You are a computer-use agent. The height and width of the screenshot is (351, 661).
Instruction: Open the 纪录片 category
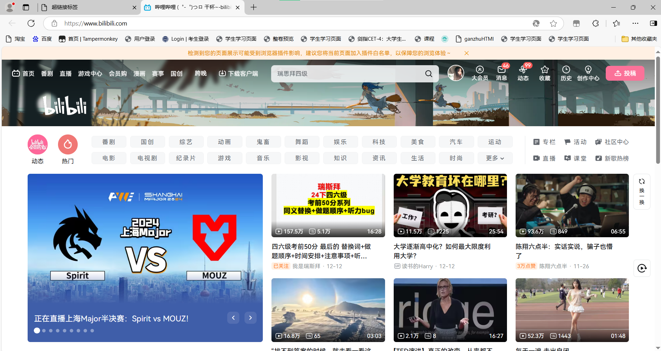point(186,158)
